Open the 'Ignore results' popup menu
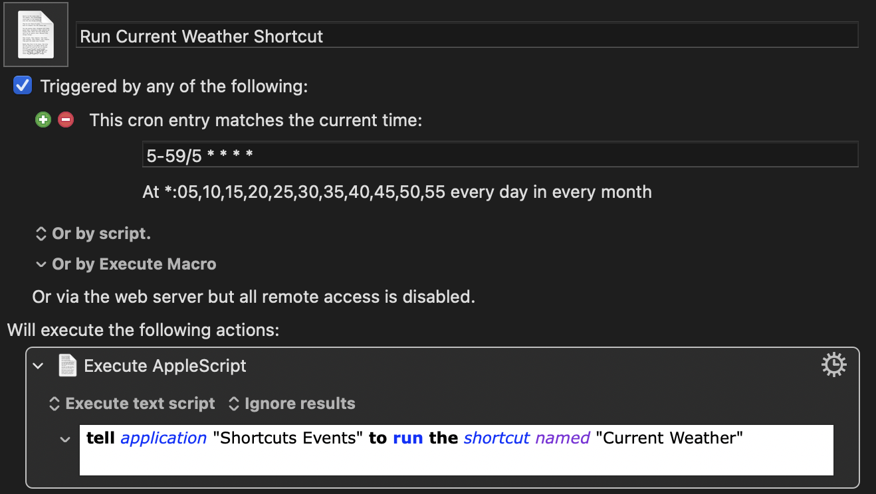 coord(292,404)
